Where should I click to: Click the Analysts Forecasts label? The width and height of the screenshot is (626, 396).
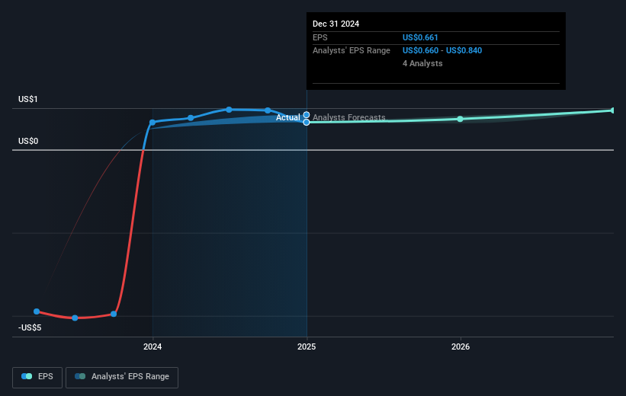[x=349, y=117]
